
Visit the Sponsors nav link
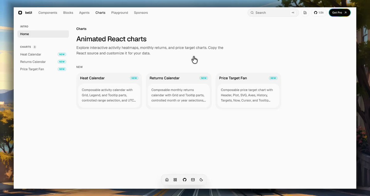[x=141, y=13]
